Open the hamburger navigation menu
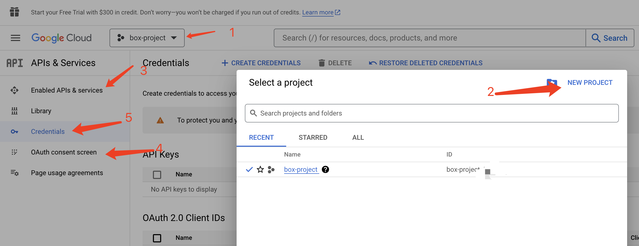 15,38
